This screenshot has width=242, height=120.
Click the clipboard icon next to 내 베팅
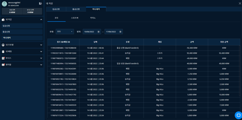3,51
